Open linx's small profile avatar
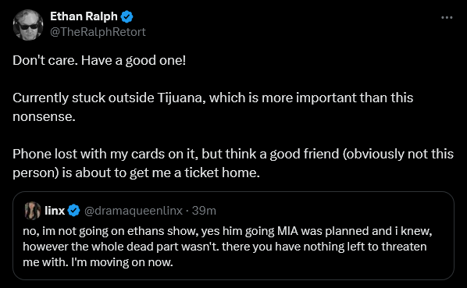The image size is (467, 288). pos(32,211)
